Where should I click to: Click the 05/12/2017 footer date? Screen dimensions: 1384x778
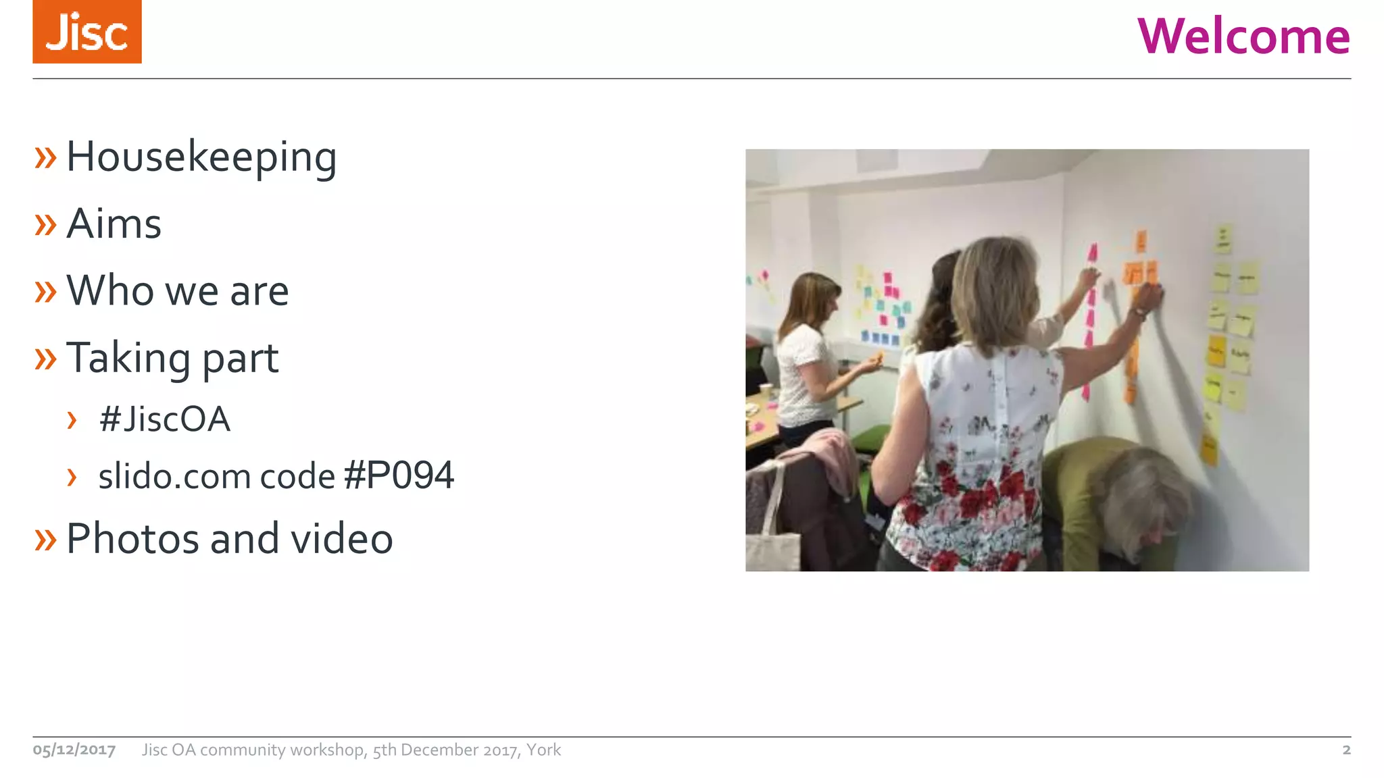click(74, 750)
